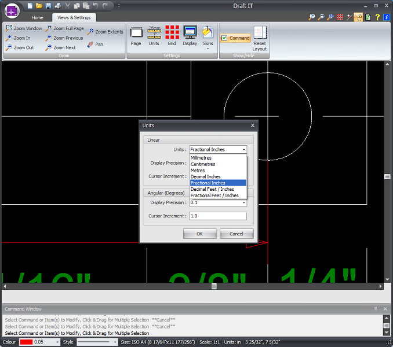The image size is (393, 347).
Task: Switch to the Home ribbon tab
Action: pos(37,17)
